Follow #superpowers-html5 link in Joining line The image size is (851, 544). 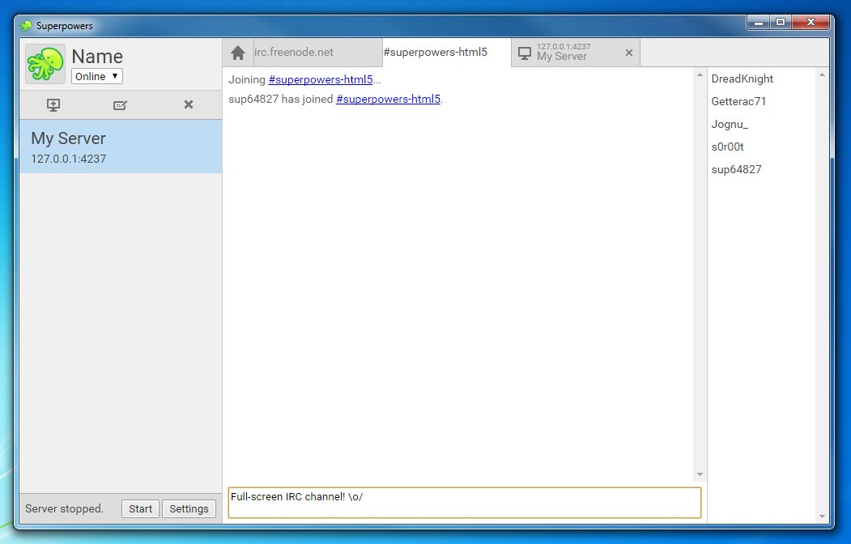320,79
